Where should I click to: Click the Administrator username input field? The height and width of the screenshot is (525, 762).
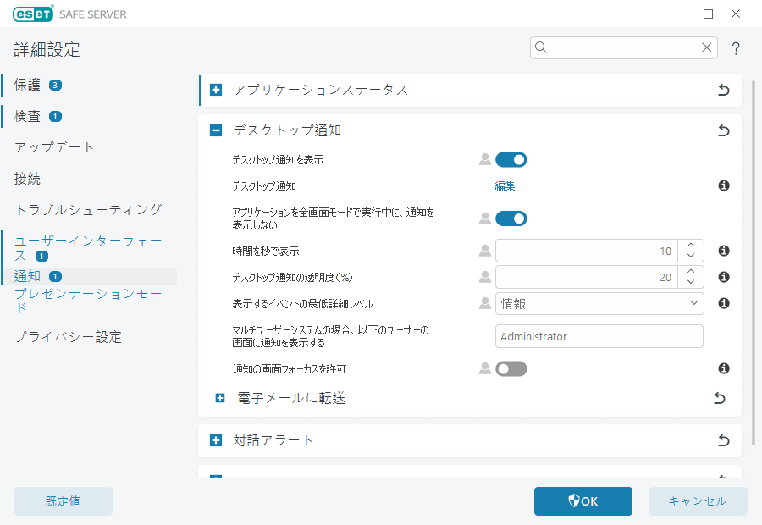pos(599,336)
